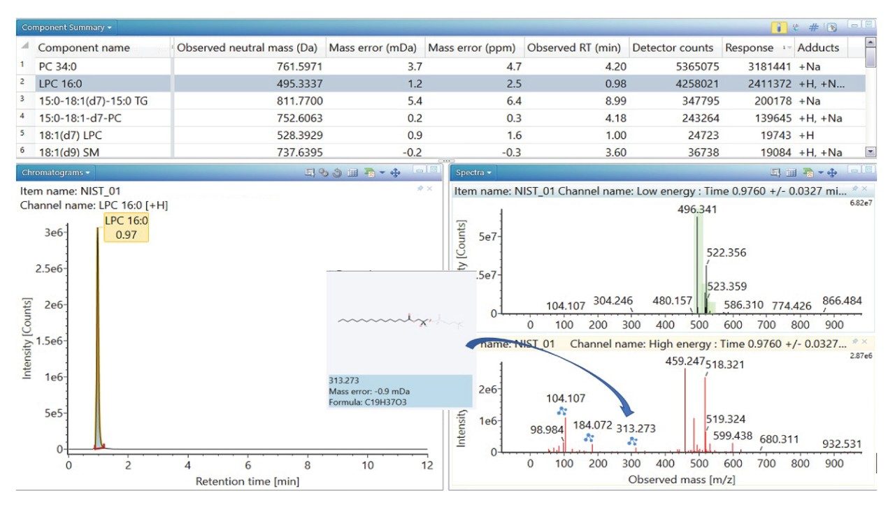Sort by Detector counts column header
The width and height of the screenshot is (895, 509).
point(675,47)
